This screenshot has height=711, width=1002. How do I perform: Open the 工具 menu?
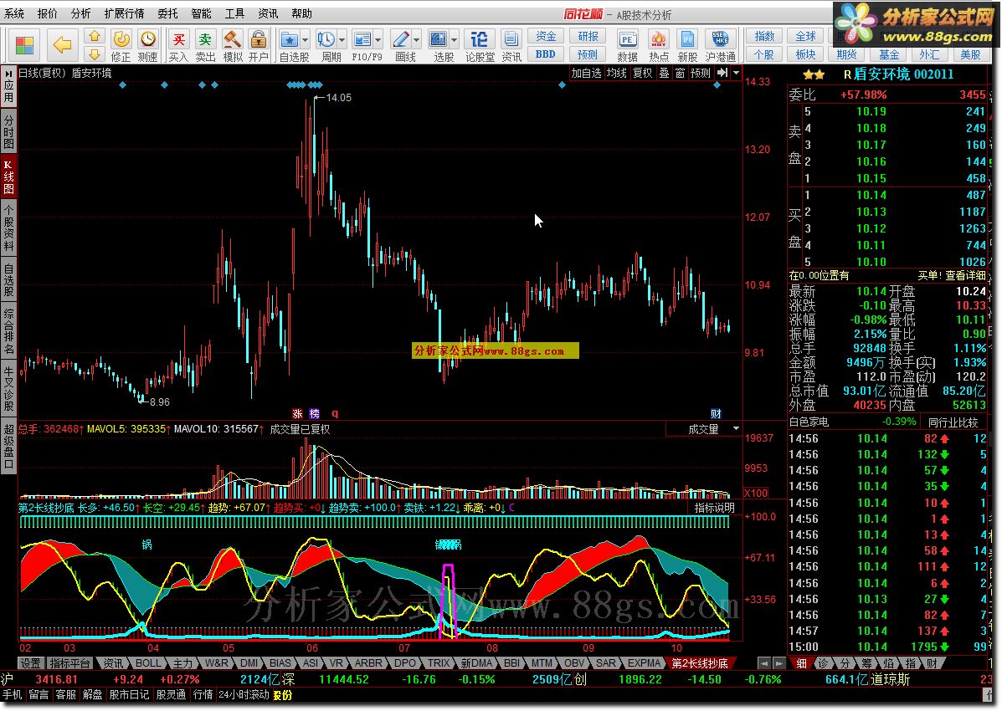click(234, 13)
